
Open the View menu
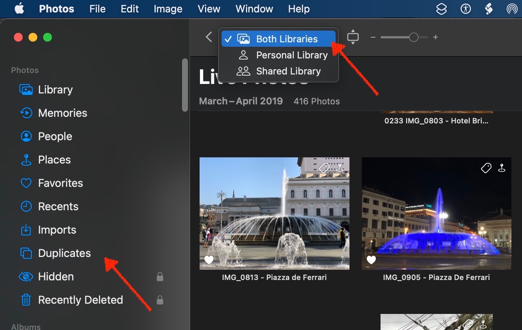coord(209,9)
